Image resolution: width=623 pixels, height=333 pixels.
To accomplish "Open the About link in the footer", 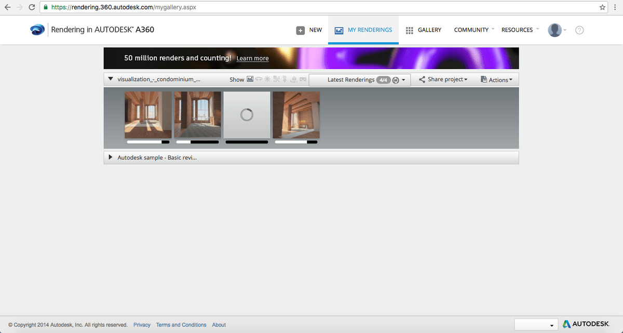I will pos(219,325).
